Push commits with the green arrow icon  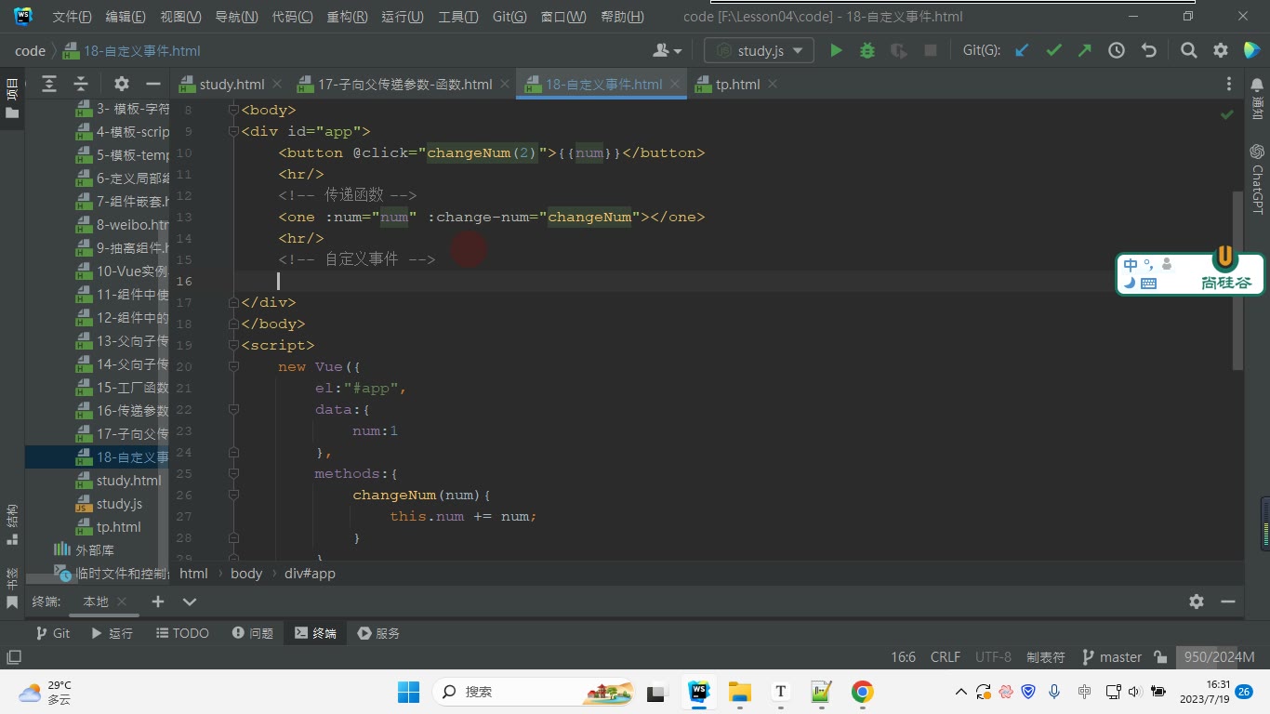[x=1085, y=50]
